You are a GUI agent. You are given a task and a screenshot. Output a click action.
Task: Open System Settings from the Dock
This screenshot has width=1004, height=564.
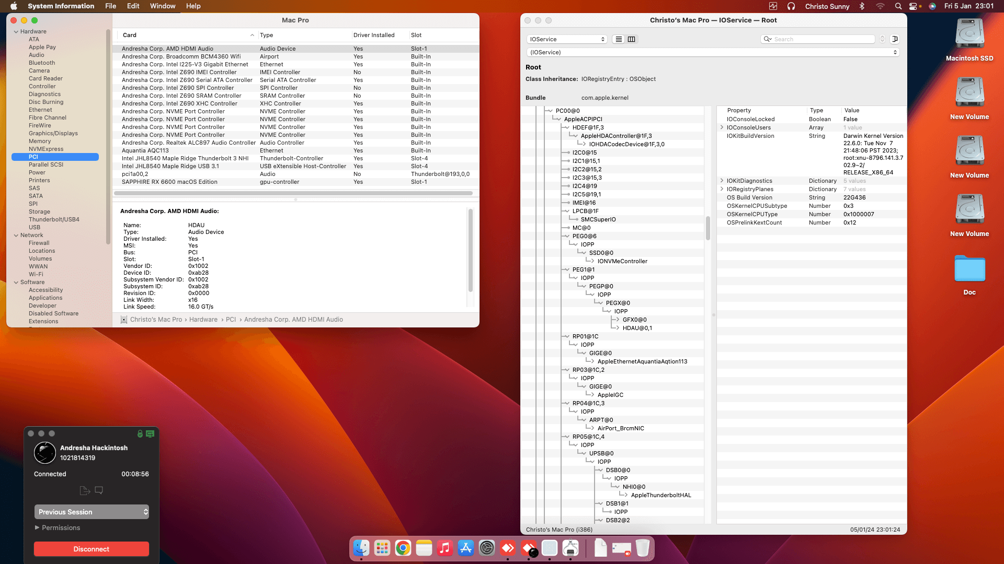coord(487,548)
